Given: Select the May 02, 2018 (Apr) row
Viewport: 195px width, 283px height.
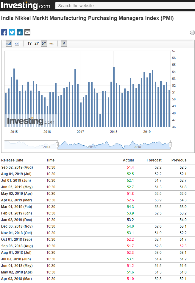Looking at the screenshot, I should tap(98, 272).
